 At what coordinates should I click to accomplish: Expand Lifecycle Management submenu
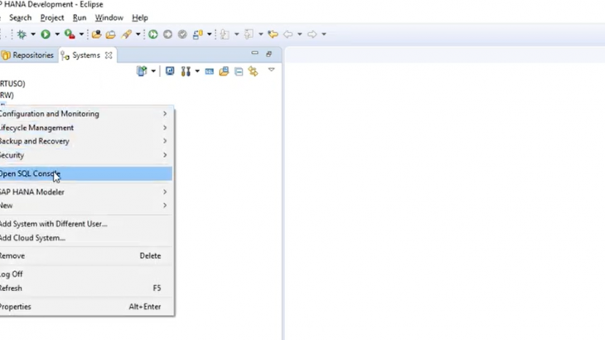coord(85,128)
